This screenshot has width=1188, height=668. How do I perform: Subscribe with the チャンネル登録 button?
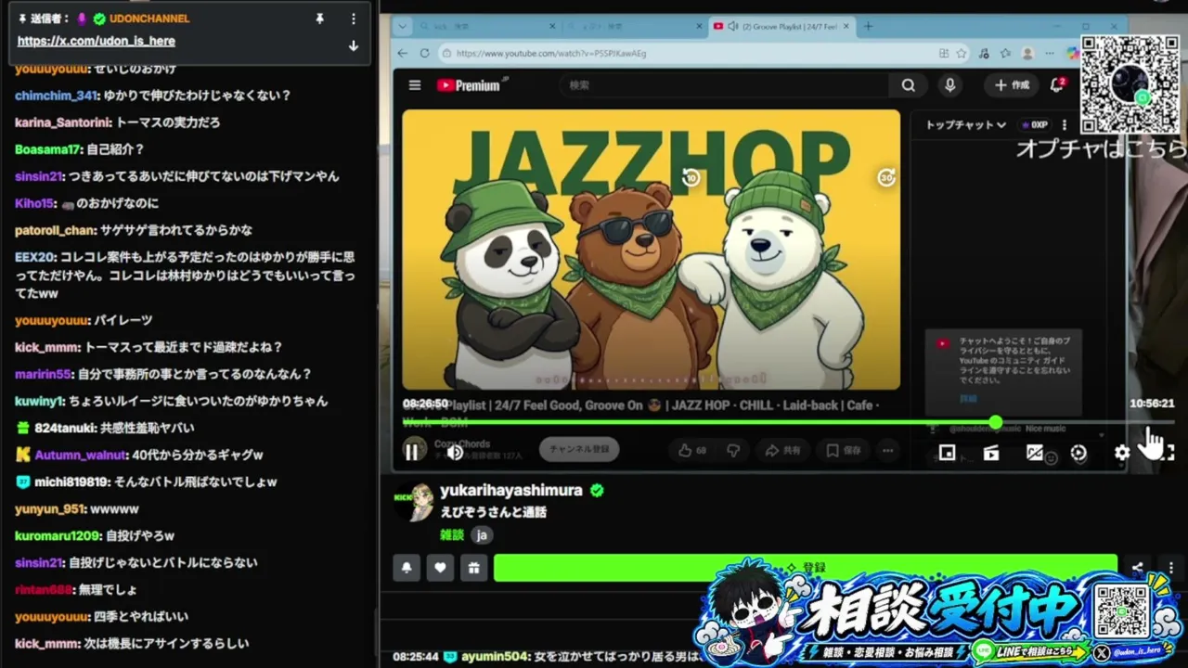click(x=579, y=450)
